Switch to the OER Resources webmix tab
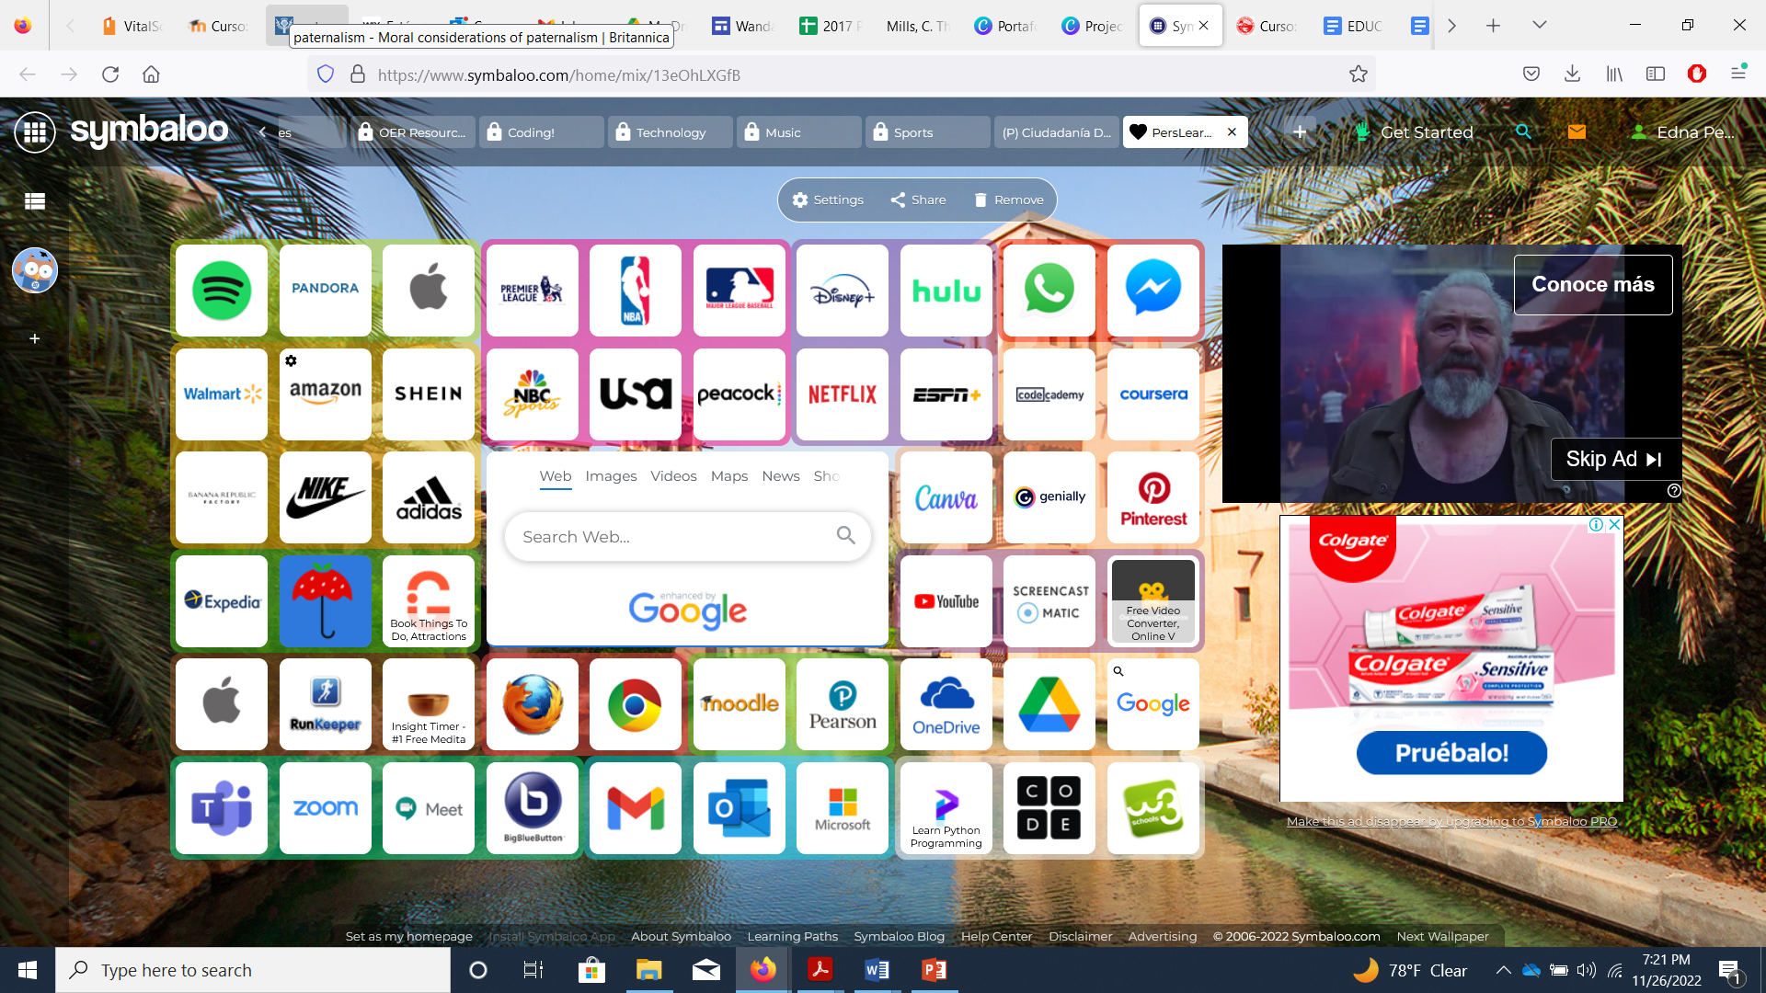 412,132
